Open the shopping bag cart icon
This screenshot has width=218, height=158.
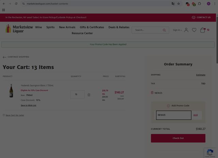tap(203, 30)
